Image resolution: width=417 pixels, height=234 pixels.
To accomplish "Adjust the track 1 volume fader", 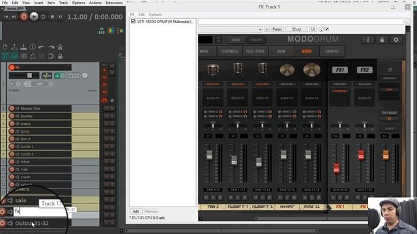I will 29,75.
